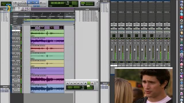Click the Timecode ruler name

pos(16,17)
